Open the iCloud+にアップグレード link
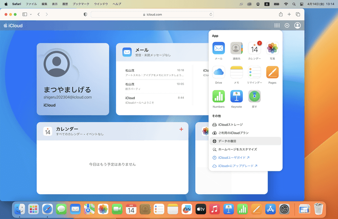 [x=235, y=166]
